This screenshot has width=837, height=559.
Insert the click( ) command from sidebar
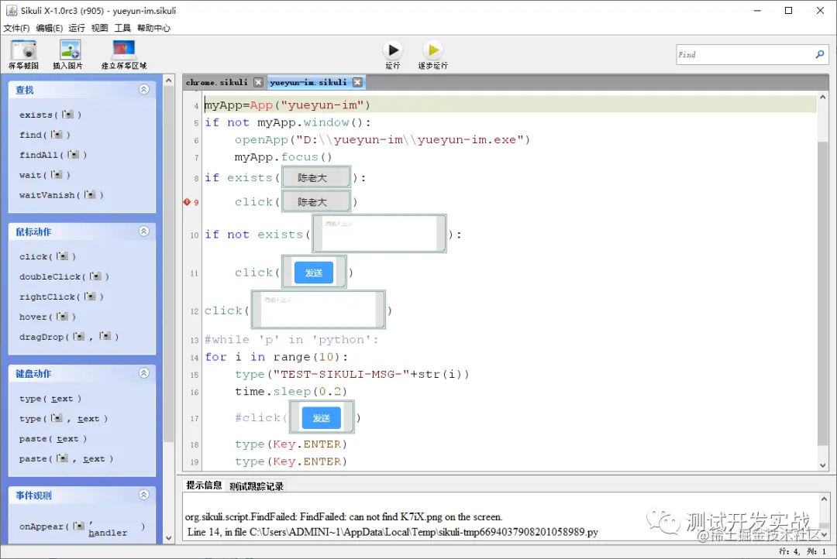(x=47, y=256)
